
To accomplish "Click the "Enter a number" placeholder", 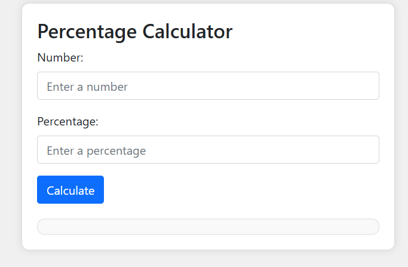I will [x=87, y=87].
